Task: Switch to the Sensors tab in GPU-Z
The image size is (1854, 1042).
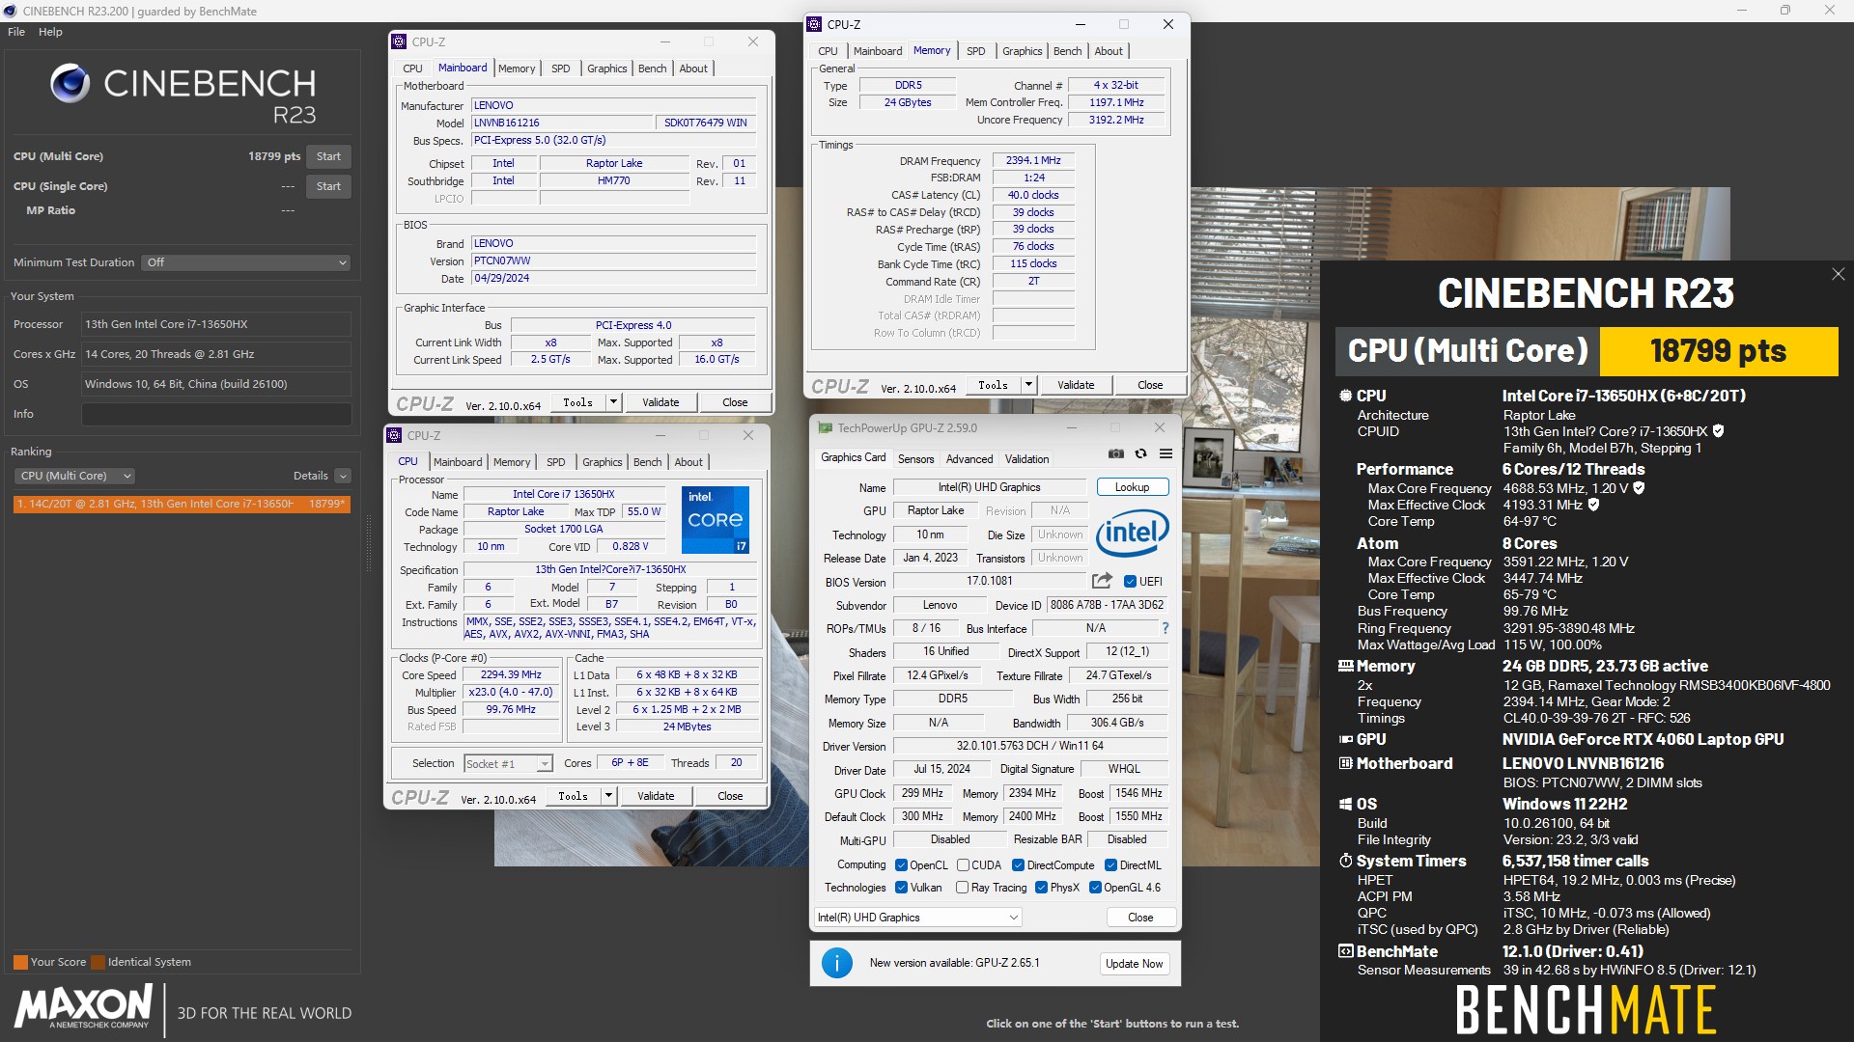Action: tap(915, 459)
